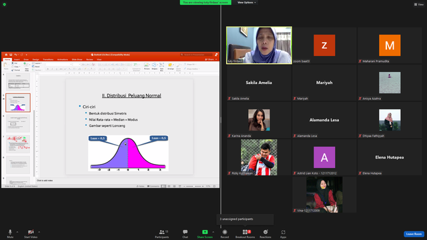Screen dimensions: 427x240
Task: Undo last action in PowerPoint
Action: pos(15,55)
